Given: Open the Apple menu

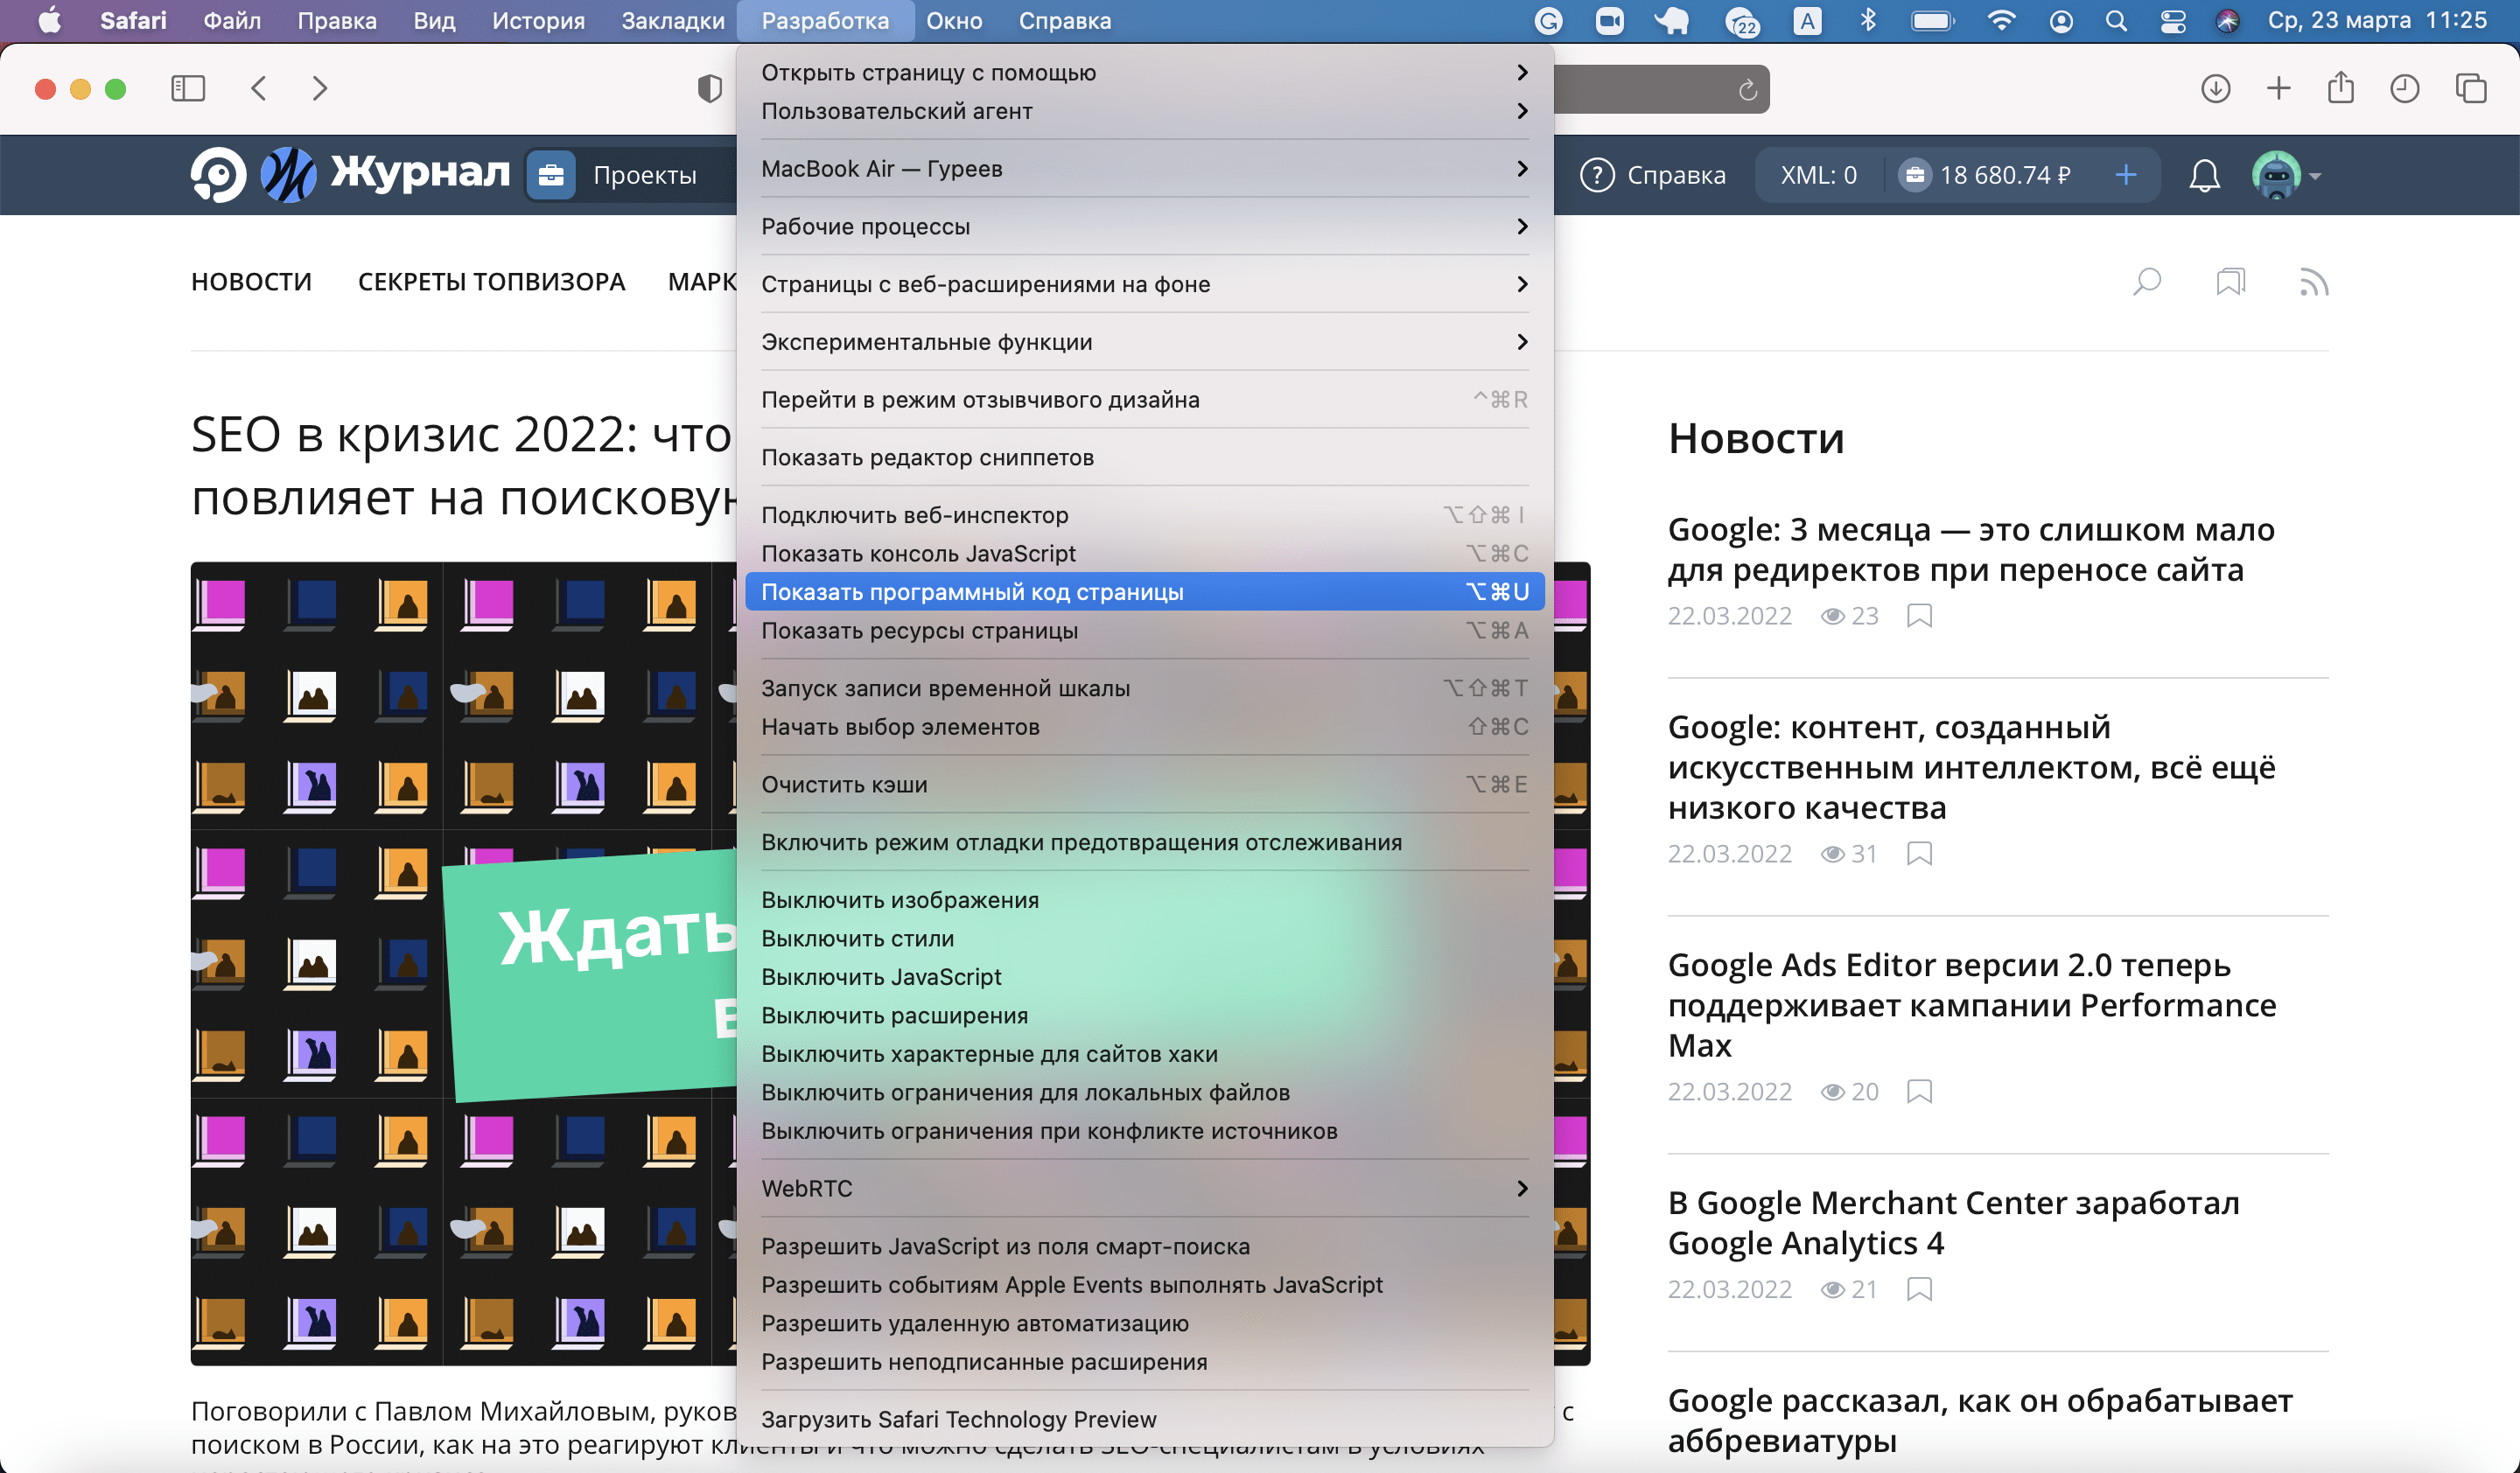Looking at the screenshot, I should [49, 20].
